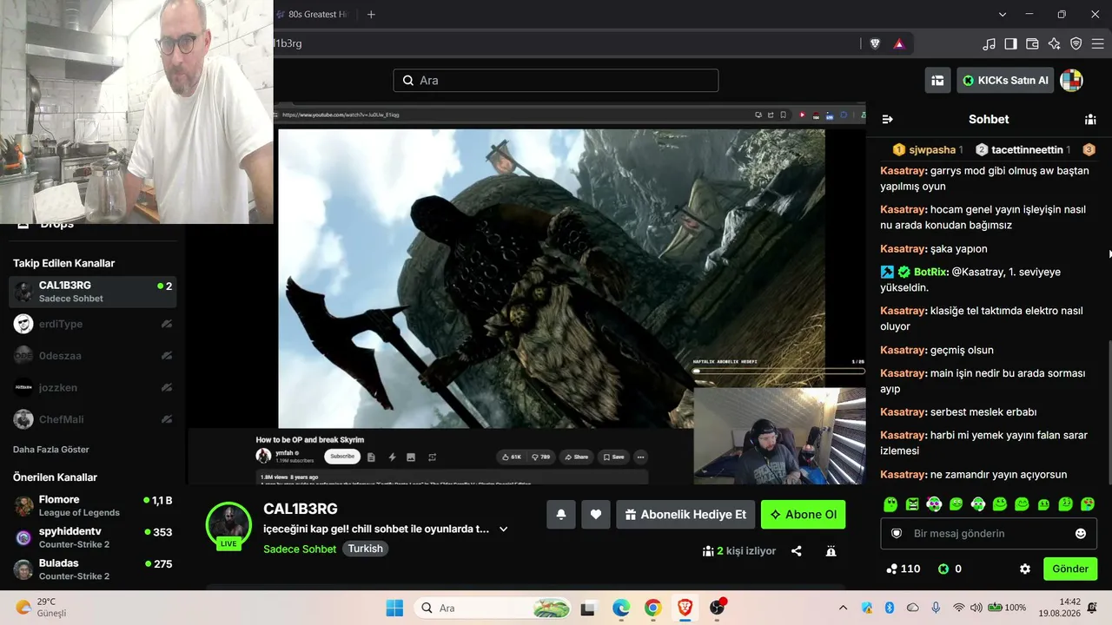Open a new browser tab with plus

(371, 14)
